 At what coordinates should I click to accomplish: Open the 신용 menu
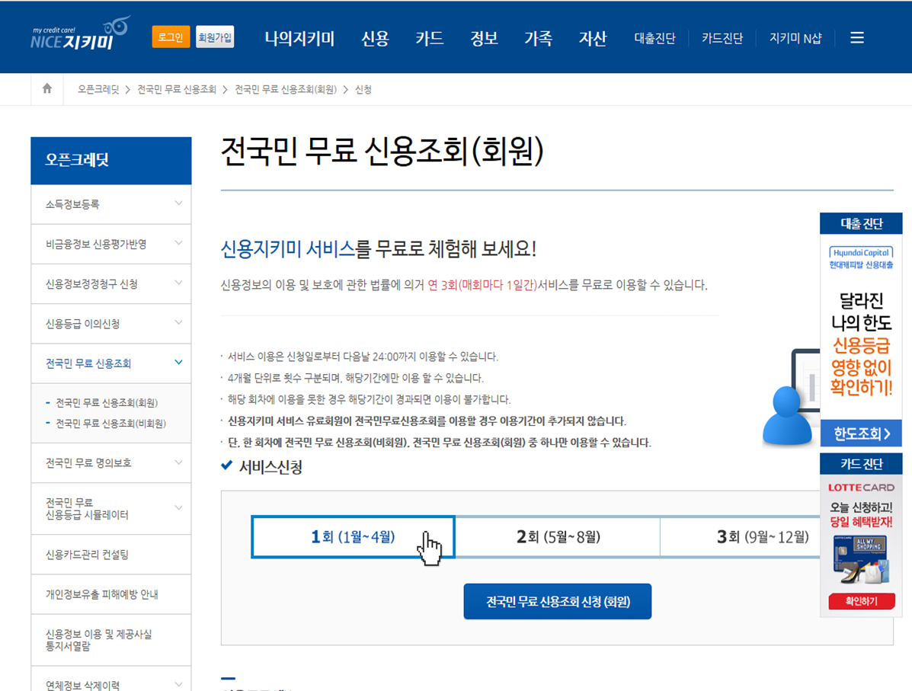tap(375, 38)
